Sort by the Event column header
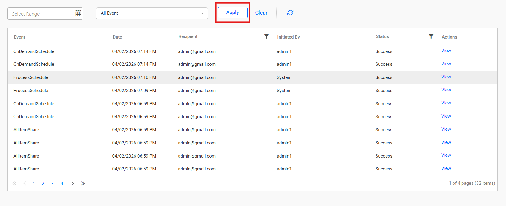The width and height of the screenshot is (506, 206). coord(19,37)
